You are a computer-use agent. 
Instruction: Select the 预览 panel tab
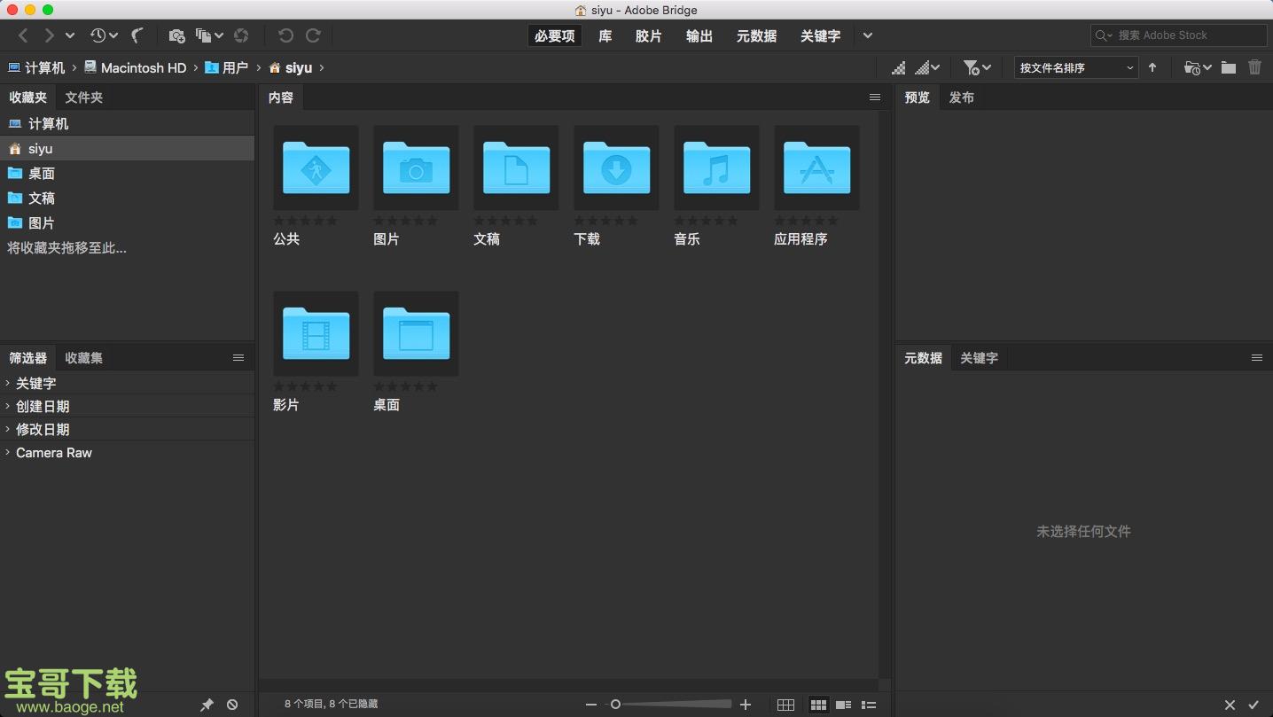click(x=917, y=97)
